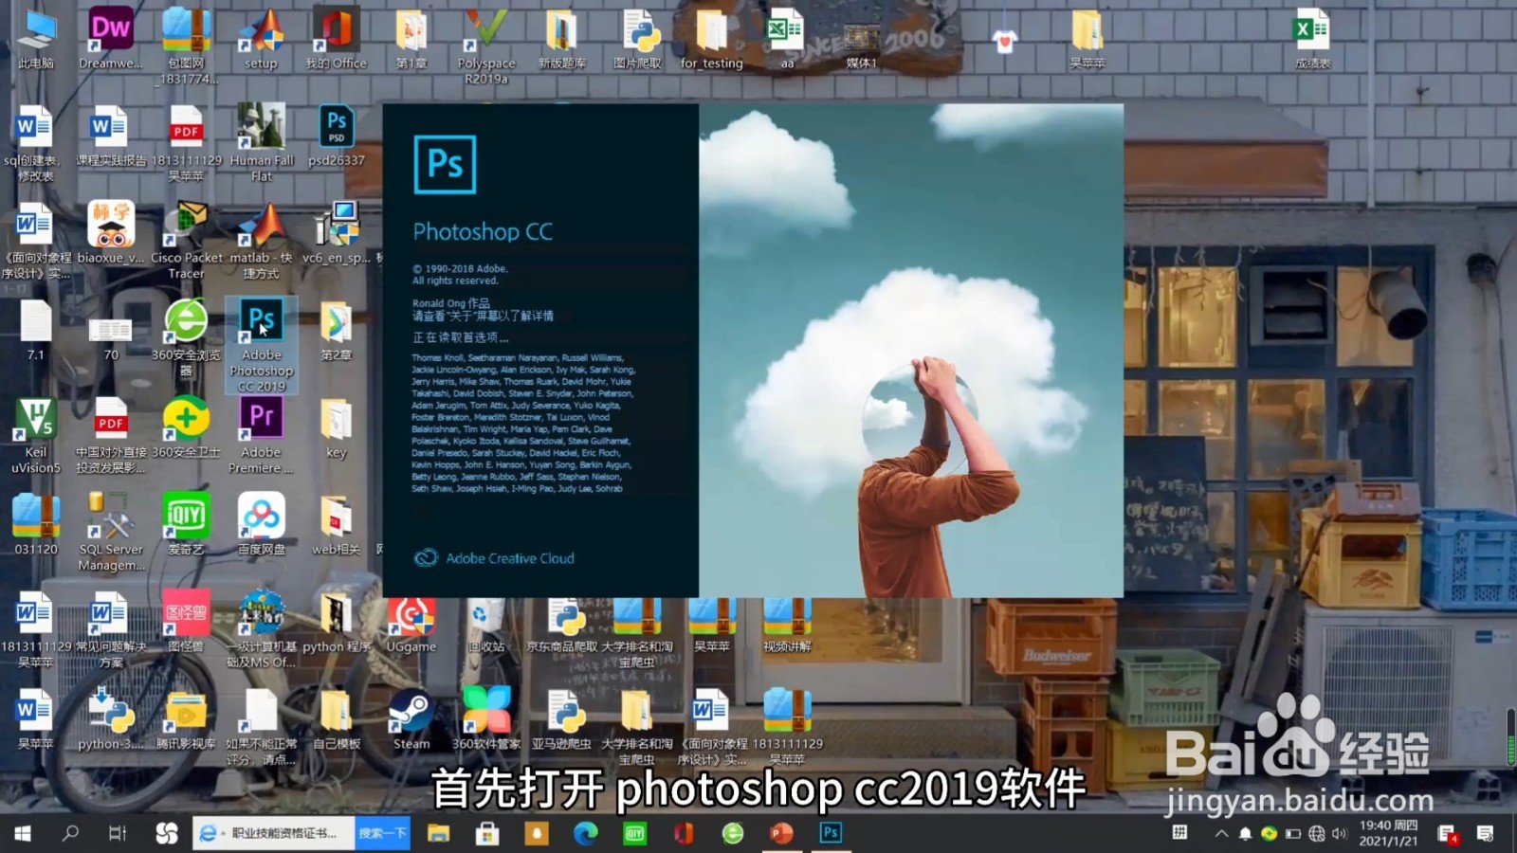Open the 我的 Office desktop shortcut
1517x853 pixels.
click(x=336, y=39)
